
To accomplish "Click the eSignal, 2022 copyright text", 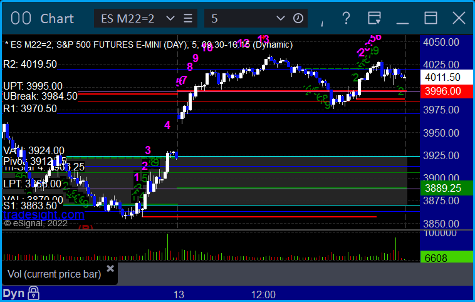I will [x=36, y=224].
